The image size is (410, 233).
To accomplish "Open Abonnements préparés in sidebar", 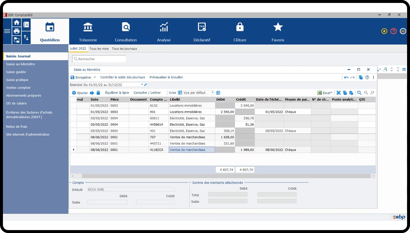I will (24, 95).
